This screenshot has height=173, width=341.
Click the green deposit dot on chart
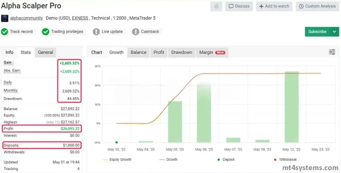coord(117,142)
